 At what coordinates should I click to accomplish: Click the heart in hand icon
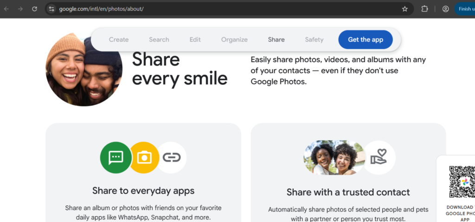pyautogui.click(x=379, y=157)
